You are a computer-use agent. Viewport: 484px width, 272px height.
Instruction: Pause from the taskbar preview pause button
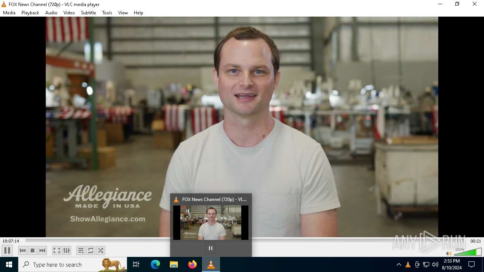(x=211, y=248)
